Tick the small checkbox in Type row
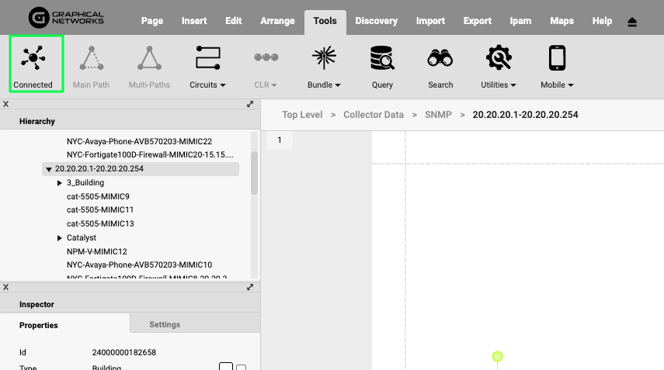This screenshot has width=664, height=370. click(242, 368)
